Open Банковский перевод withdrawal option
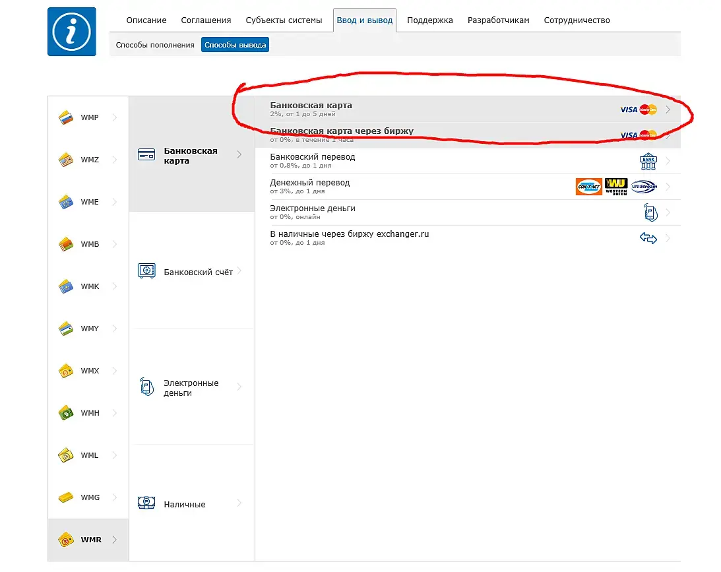The width and height of the screenshot is (721, 572). point(468,160)
